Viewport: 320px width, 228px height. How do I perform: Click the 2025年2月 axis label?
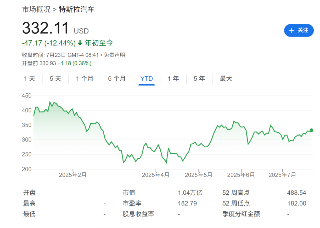(x=72, y=175)
